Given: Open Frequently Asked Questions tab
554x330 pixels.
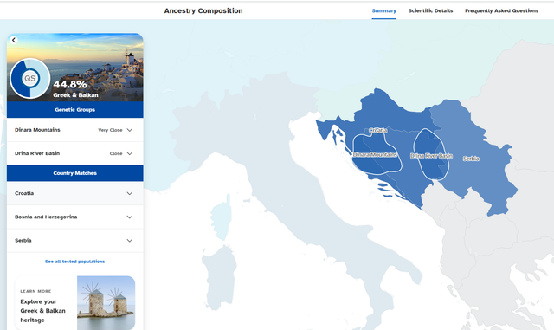Looking at the screenshot, I should (501, 10).
